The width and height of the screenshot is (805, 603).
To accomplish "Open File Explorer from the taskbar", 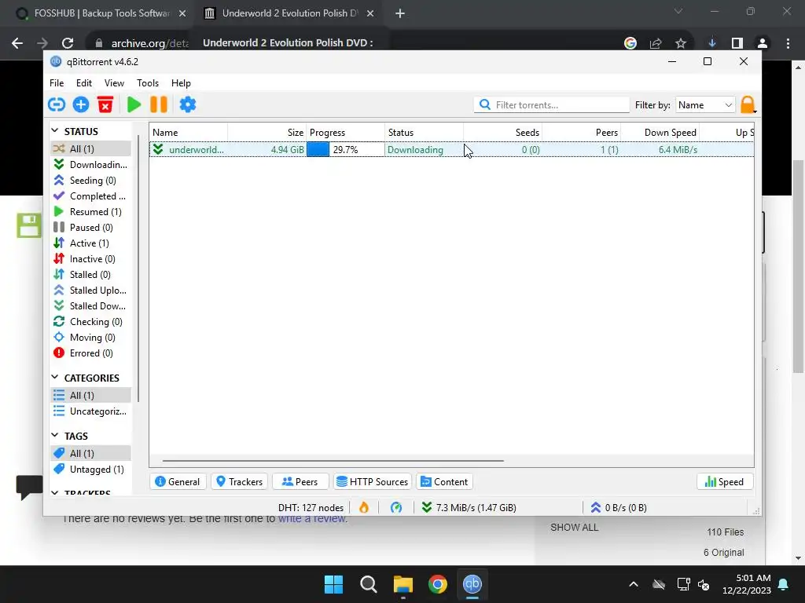I will (x=403, y=584).
